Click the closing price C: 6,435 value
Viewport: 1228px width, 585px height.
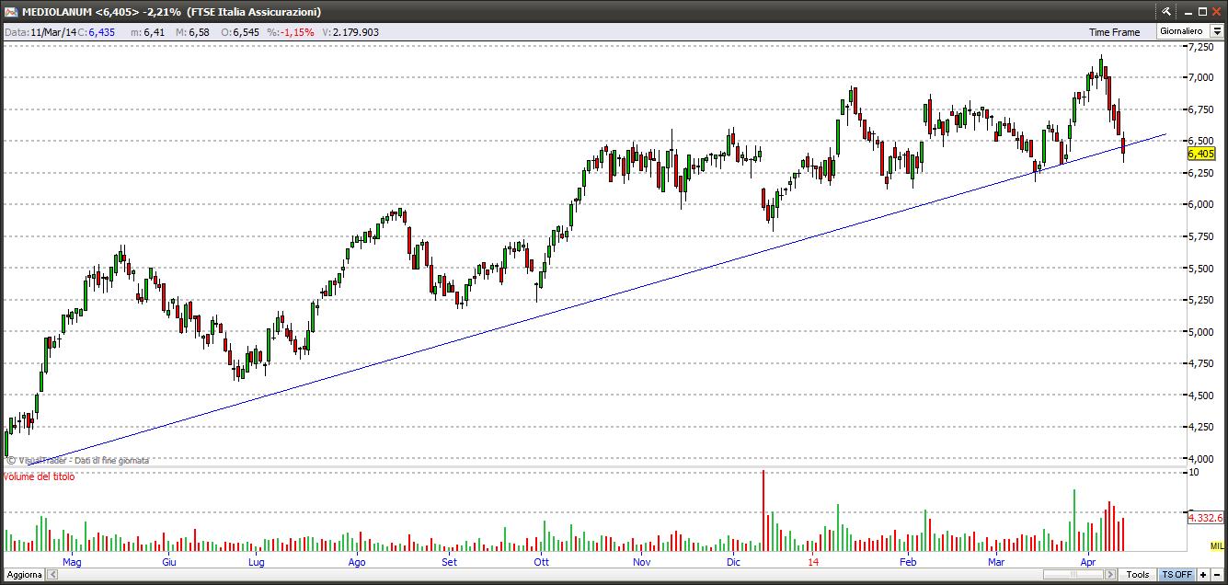coord(97,32)
